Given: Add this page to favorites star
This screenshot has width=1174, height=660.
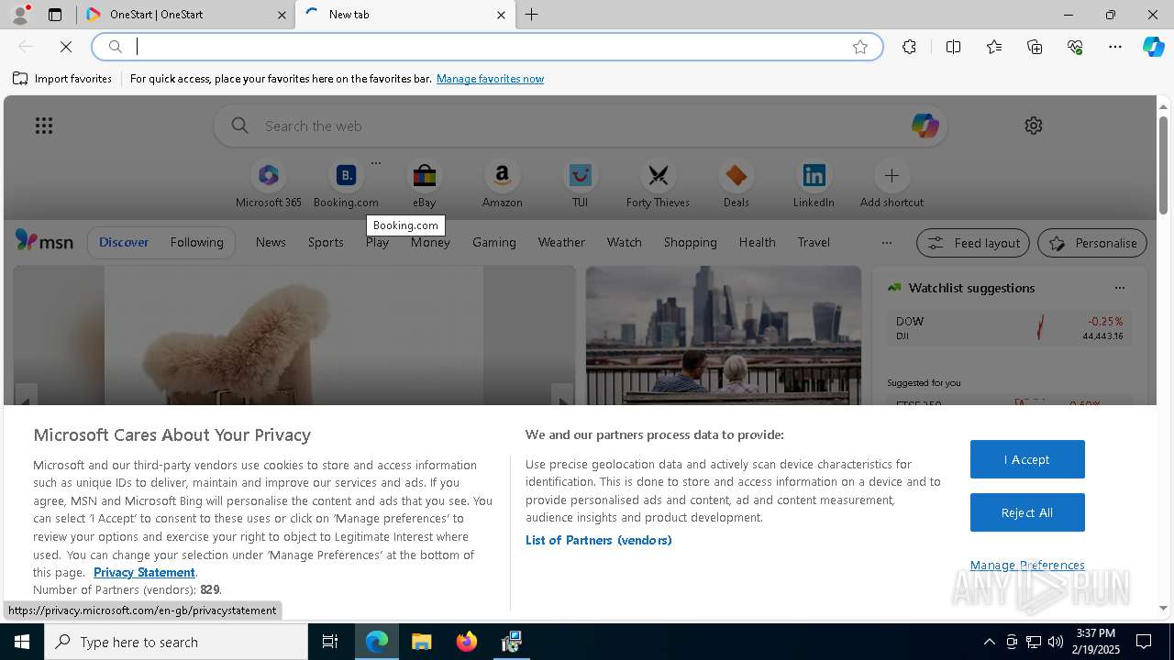Looking at the screenshot, I should tap(860, 47).
